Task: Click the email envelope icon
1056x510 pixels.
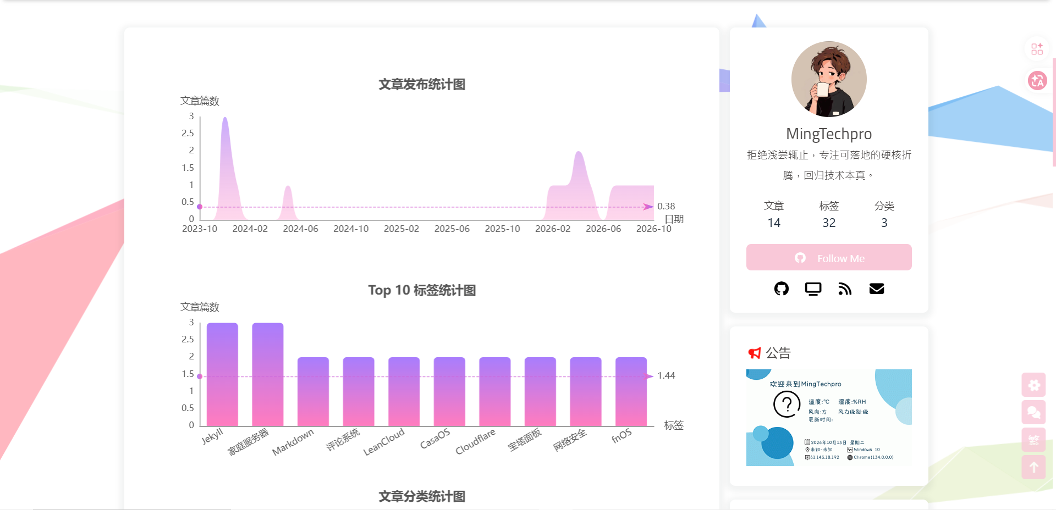Action: [877, 289]
